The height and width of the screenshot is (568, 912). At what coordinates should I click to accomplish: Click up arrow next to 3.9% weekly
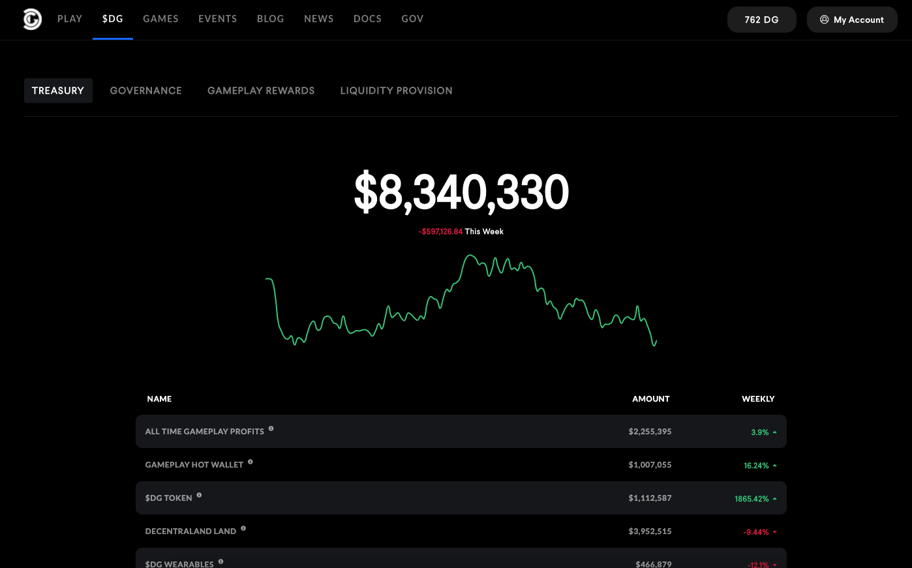pos(774,432)
